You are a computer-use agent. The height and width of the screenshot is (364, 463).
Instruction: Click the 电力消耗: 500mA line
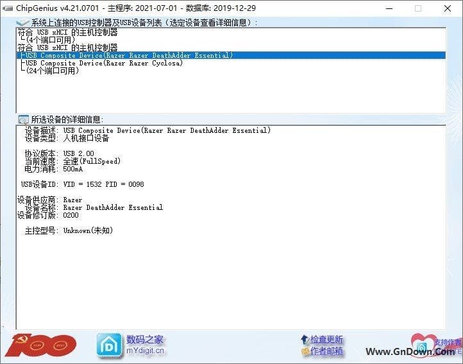point(54,169)
